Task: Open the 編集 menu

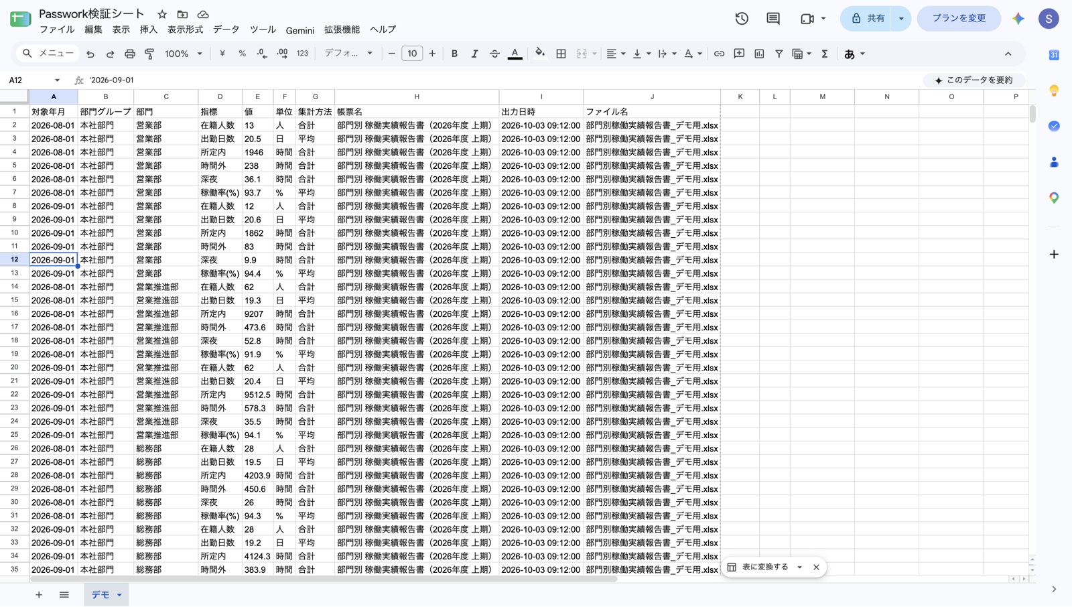Action: coord(93,29)
